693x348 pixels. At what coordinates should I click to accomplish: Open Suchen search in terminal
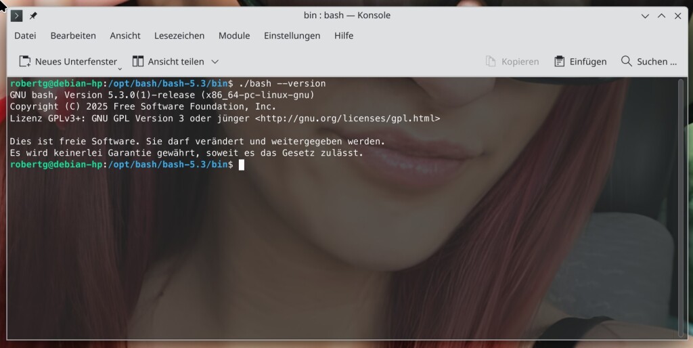pyautogui.click(x=649, y=62)
